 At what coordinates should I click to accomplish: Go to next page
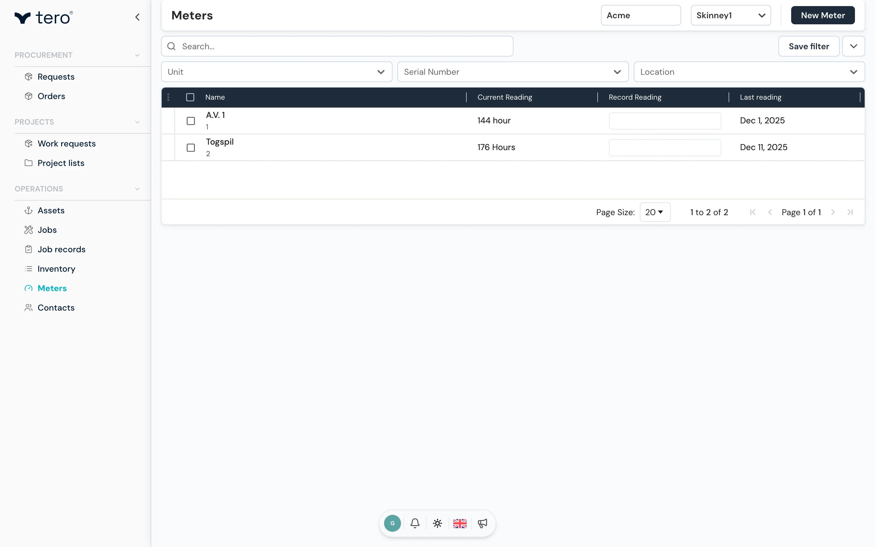pyautogui.click(x=833, y=212)
